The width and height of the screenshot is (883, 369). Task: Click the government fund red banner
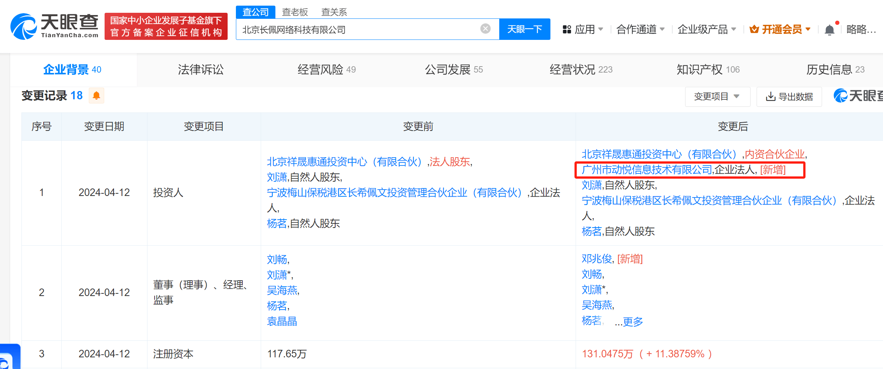tap(166, 26)
